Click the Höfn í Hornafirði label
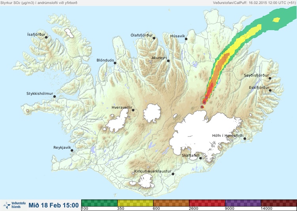 click(228, 136)
